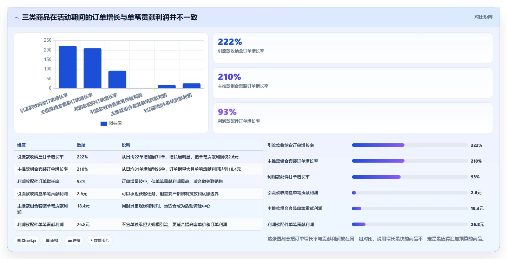Click the chart bar for 利润款配件订单增长率
507x259 pixels.
[x=117, y=80]
